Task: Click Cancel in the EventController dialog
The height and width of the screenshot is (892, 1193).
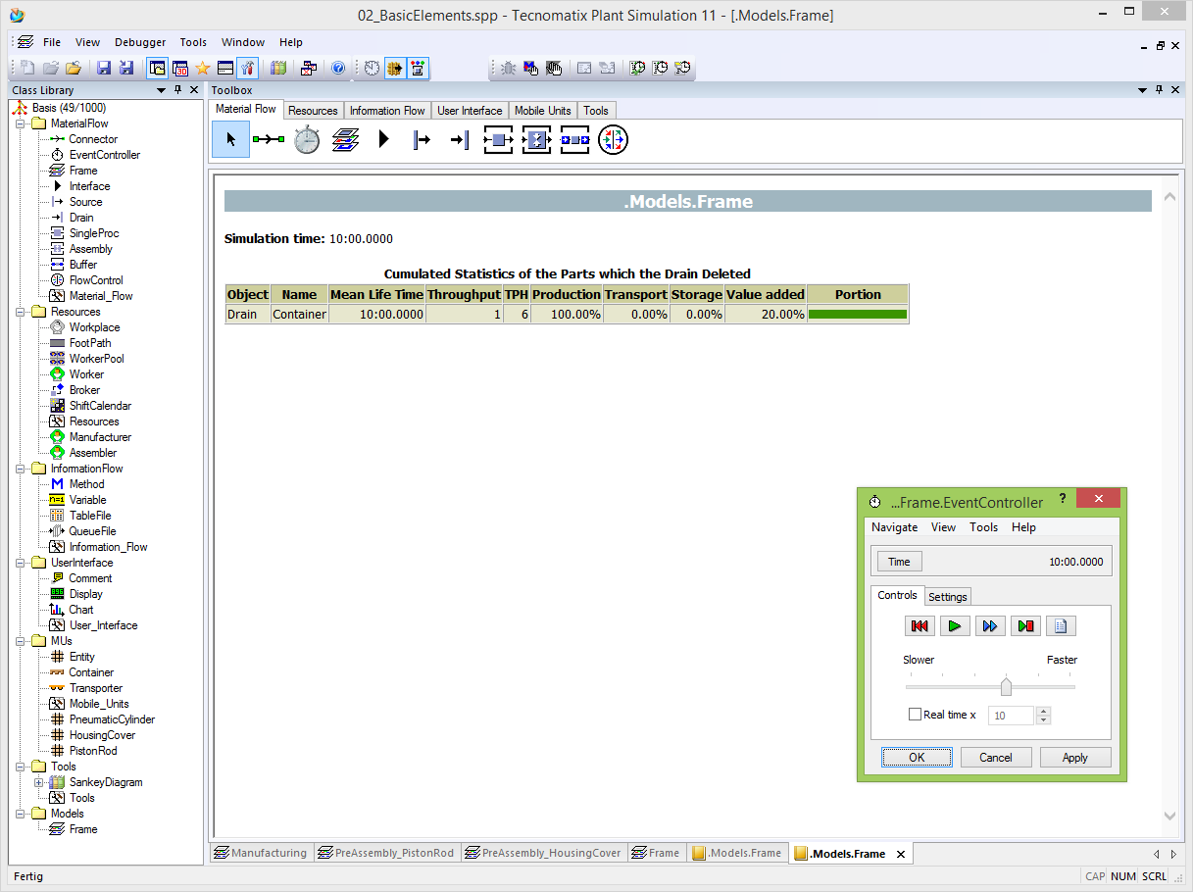Action: click(996, 757)
